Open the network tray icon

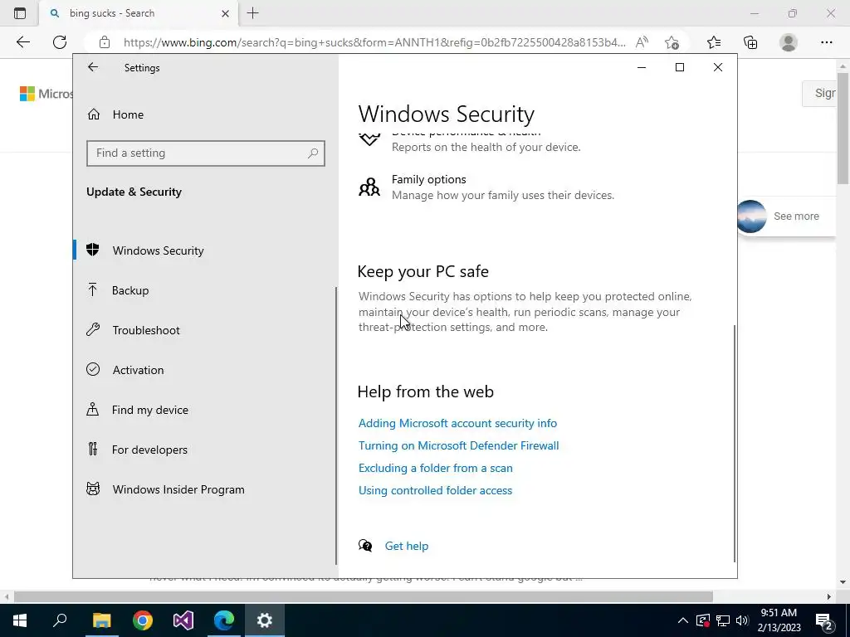click(723, 620)
